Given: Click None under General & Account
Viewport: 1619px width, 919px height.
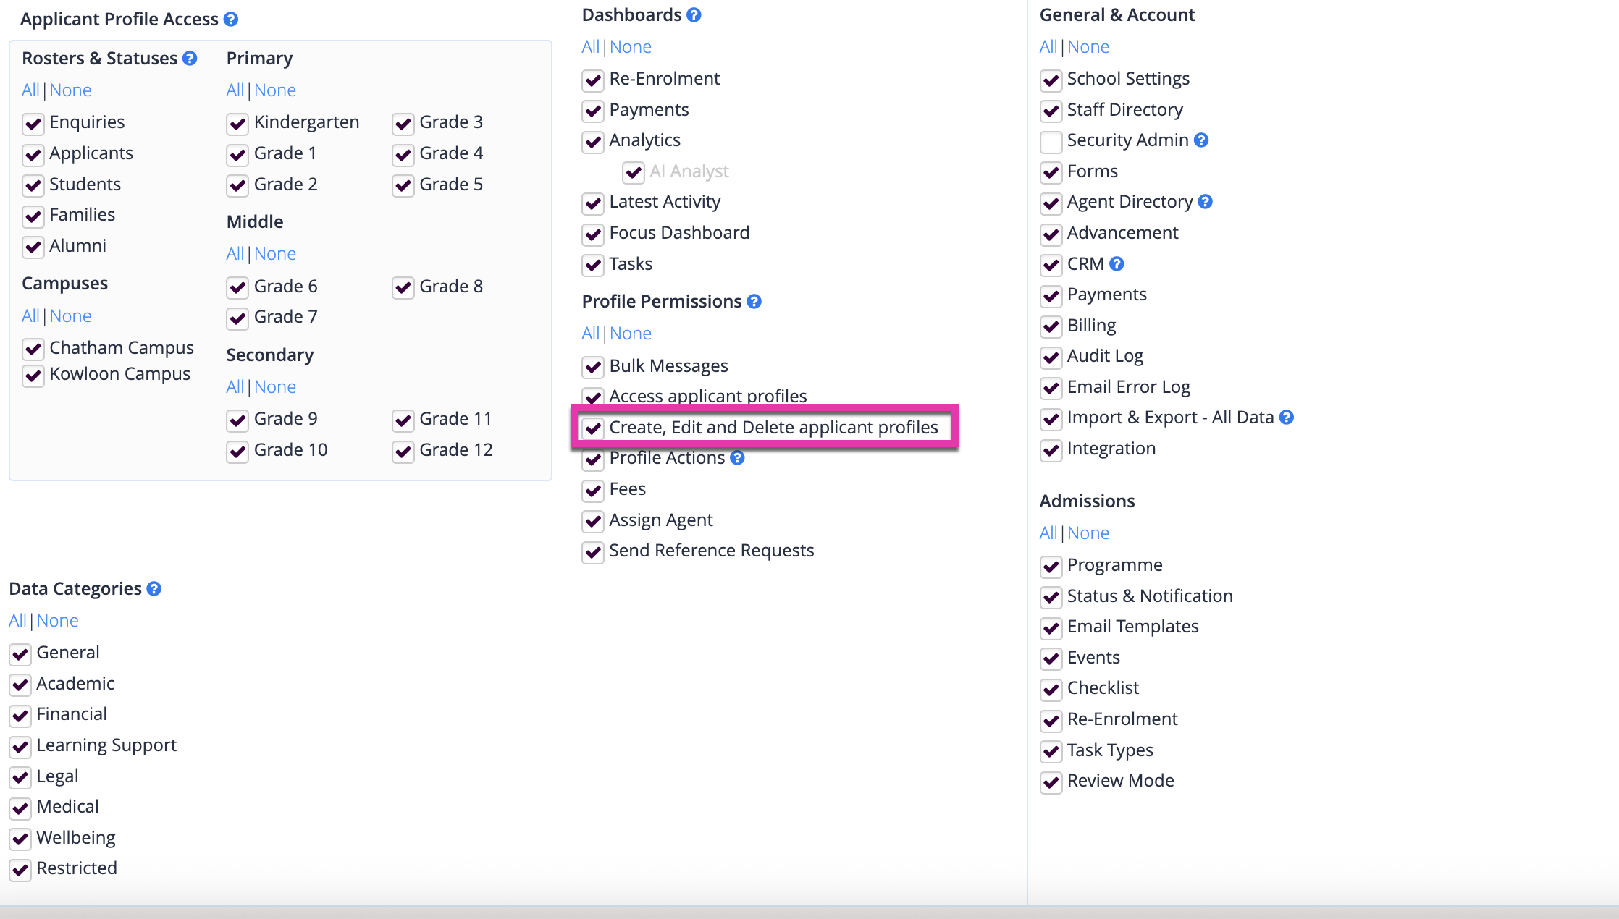Looking at the screenshot, I should 1088,47.
